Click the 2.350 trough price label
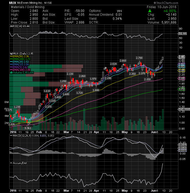The width and height of the screenshot is (190, 193). click(x=132, y=74)
